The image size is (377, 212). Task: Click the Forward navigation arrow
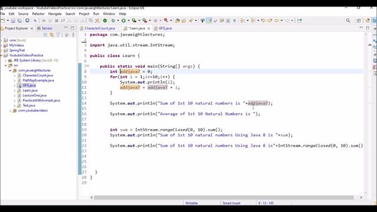pos(287,21)
